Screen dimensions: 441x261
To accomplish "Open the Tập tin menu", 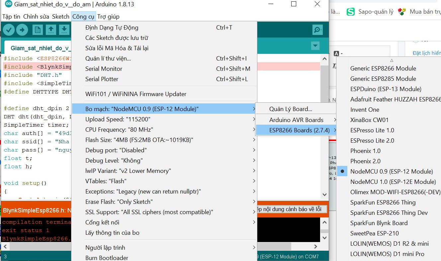I will 11,17.
